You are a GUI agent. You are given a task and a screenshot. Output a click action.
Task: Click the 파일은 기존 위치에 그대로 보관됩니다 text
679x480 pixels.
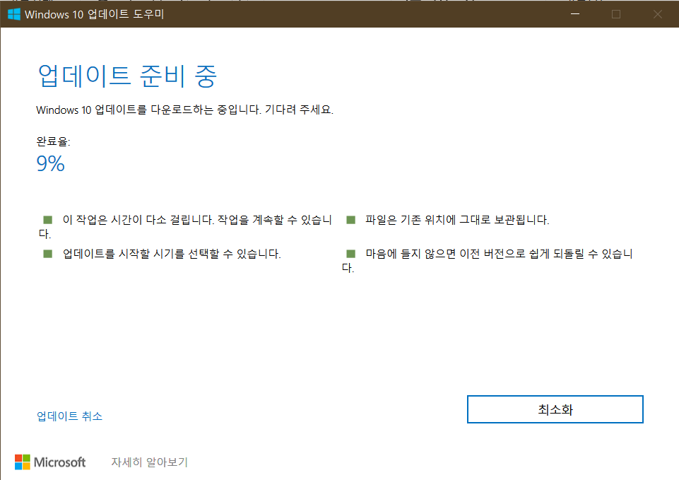pos(457,220)
